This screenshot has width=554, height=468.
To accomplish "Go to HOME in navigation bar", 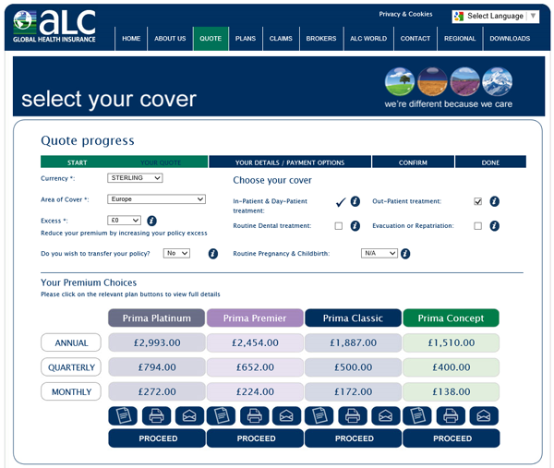I will pos(131,39).
